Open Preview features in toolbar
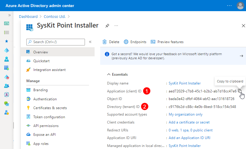 [x=167, y=42]
